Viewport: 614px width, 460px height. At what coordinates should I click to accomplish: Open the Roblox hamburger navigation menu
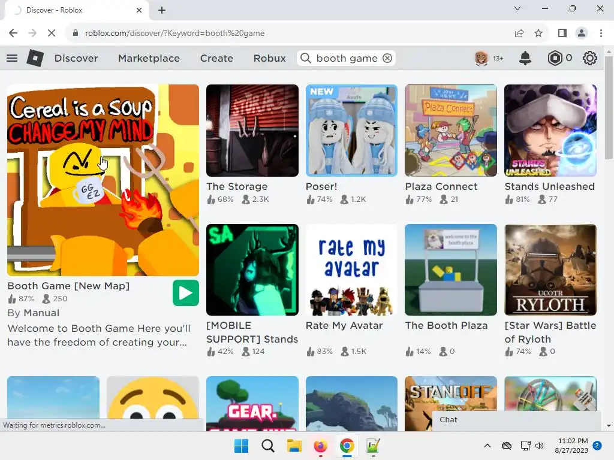pos(12,58)
